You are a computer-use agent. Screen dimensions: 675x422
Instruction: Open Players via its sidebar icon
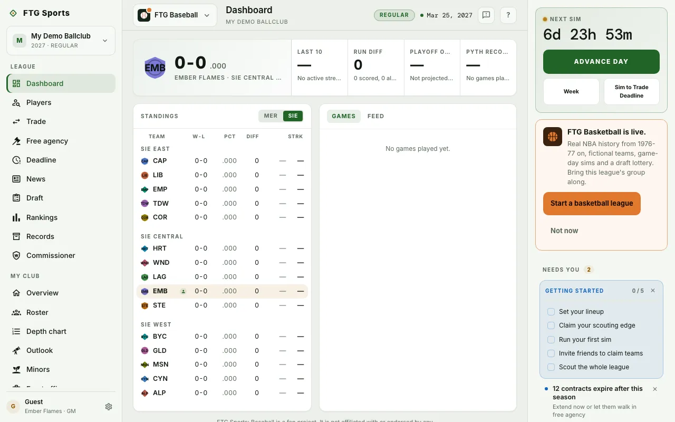[16, 102]
